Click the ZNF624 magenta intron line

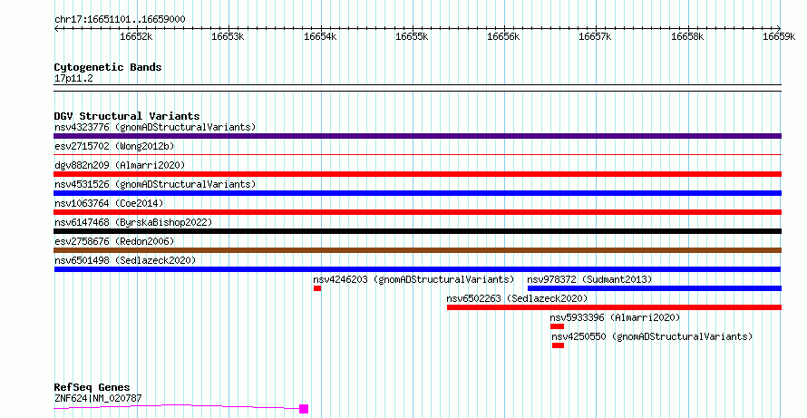pos(177,407)
